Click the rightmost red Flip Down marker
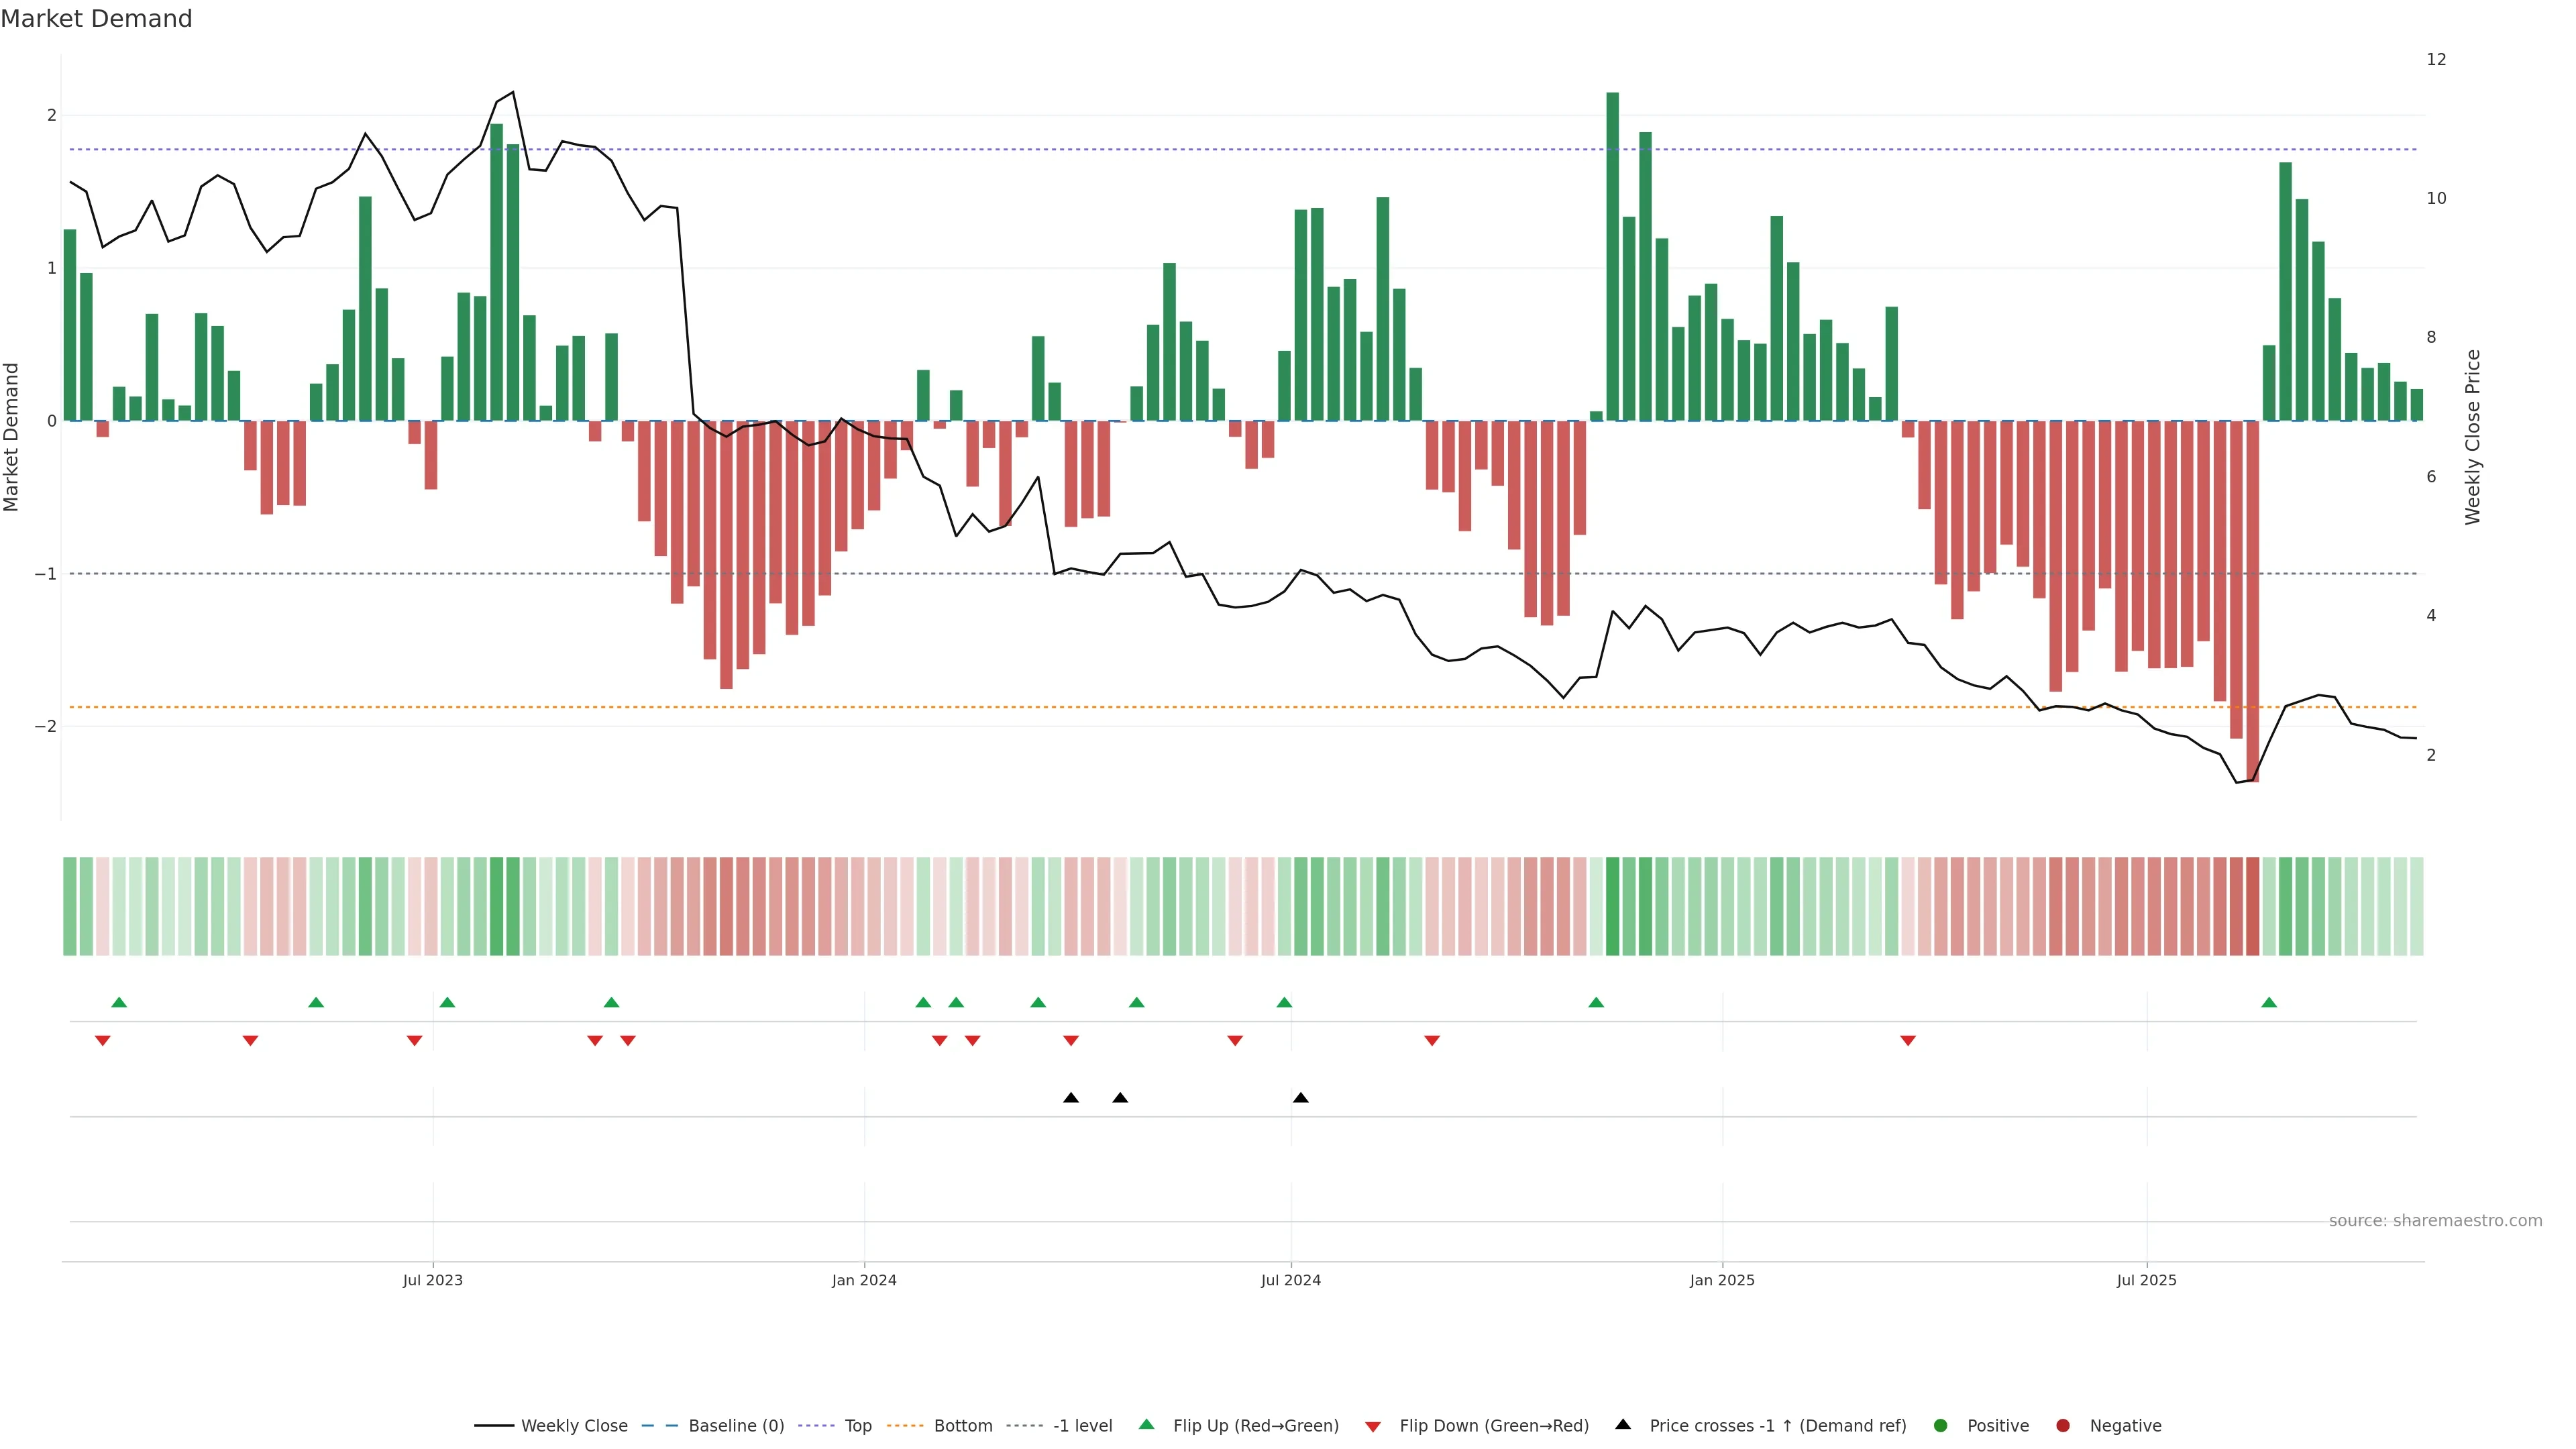Screen dimensions: 2576x1449 pos(1908,1041)
